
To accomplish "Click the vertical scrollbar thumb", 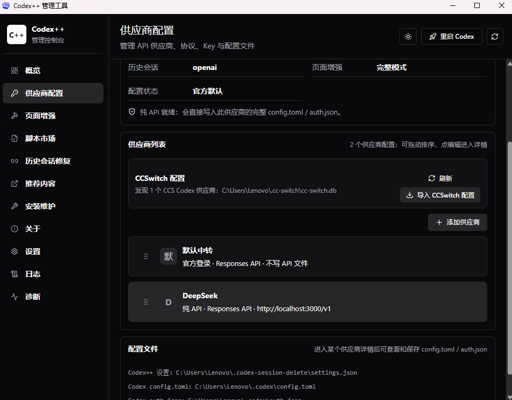I will (x=509, y=258).
